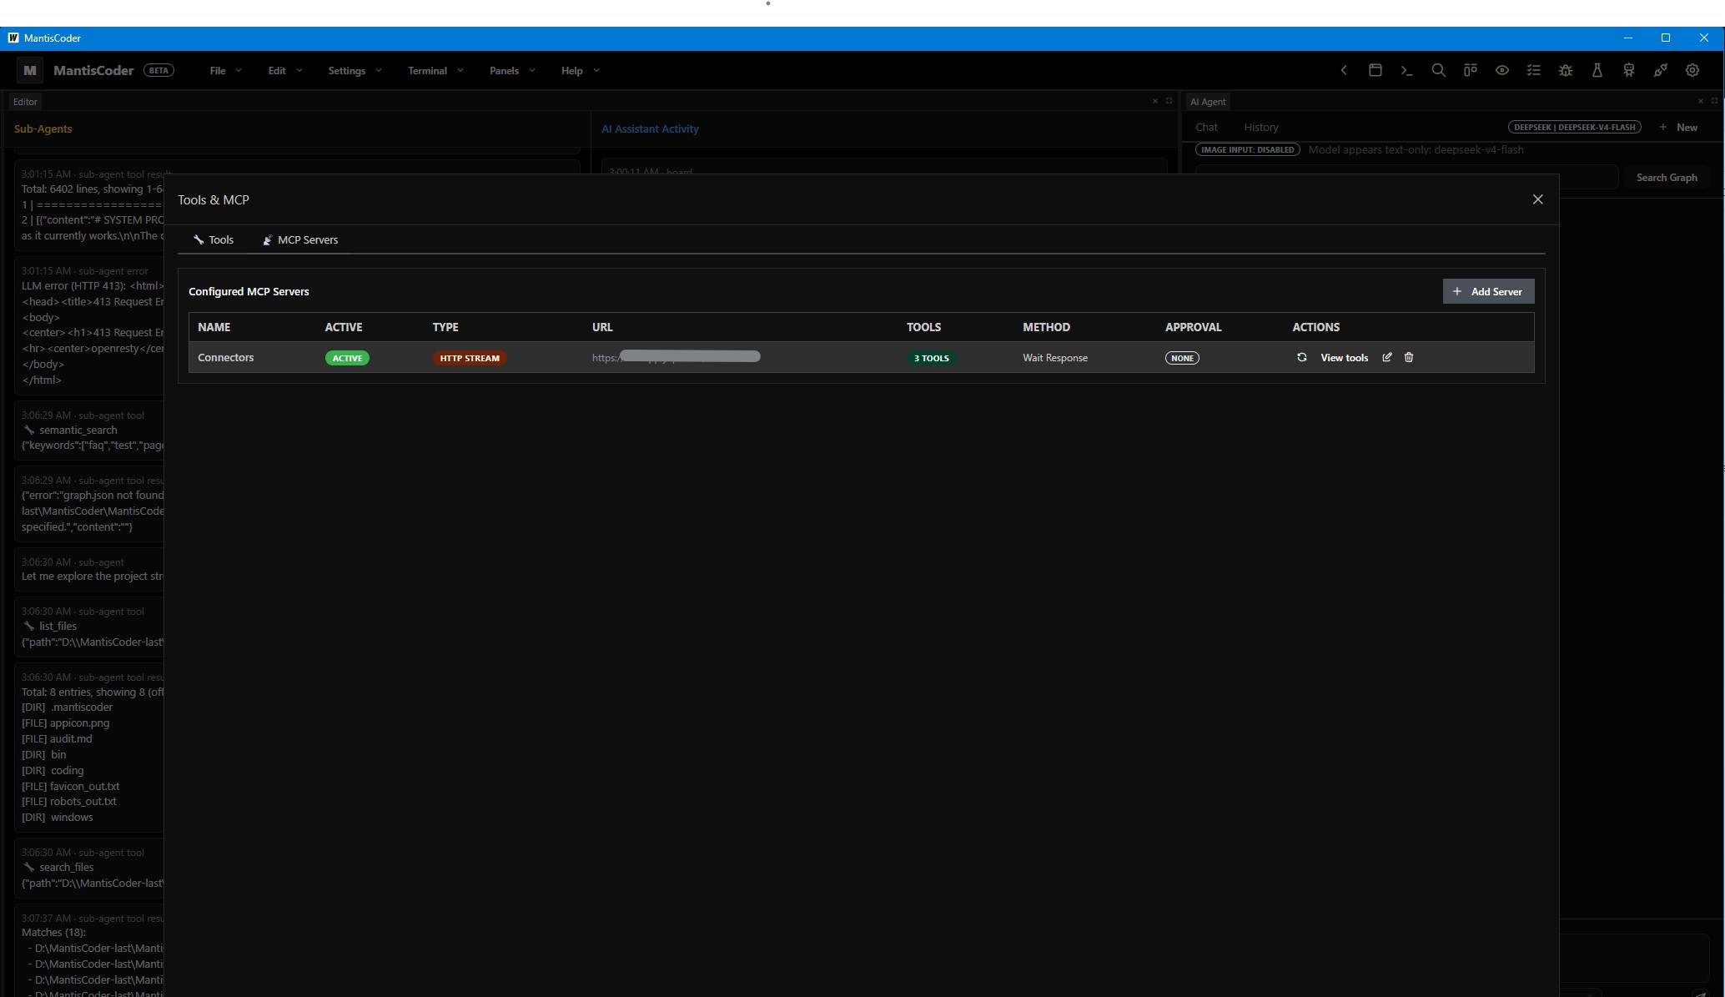Screen dimensions: 1725x997
Task: Open the kanban board icon in toolbar
Action: click(x=1471, y=71)
